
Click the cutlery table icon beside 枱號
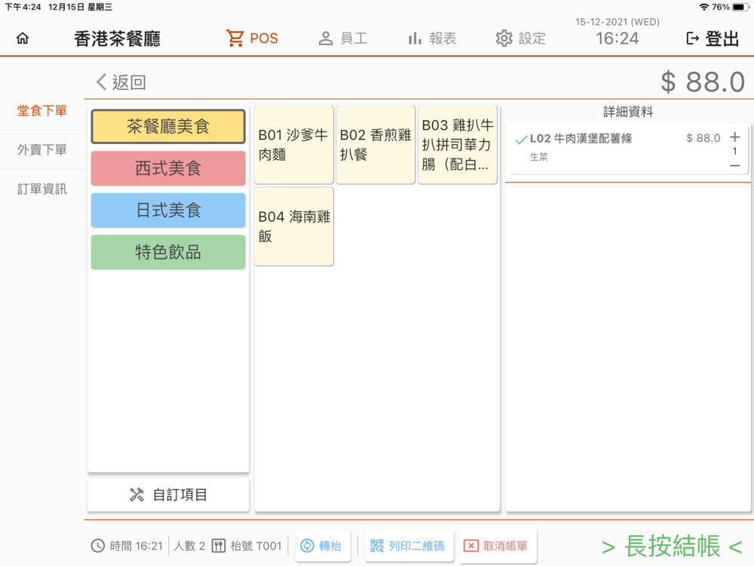(x=219, y=546)
